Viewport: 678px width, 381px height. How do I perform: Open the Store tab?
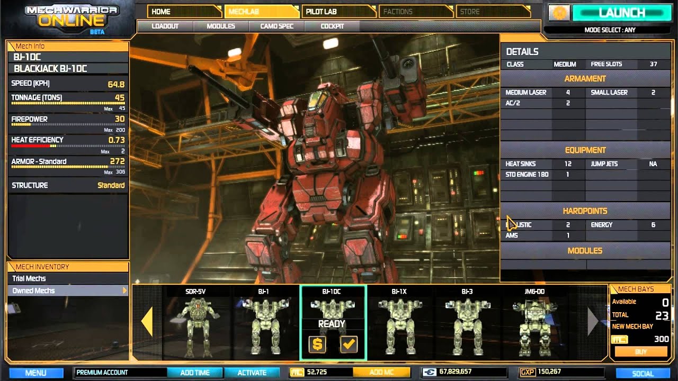pyautogui.click(x=493, y=11)
